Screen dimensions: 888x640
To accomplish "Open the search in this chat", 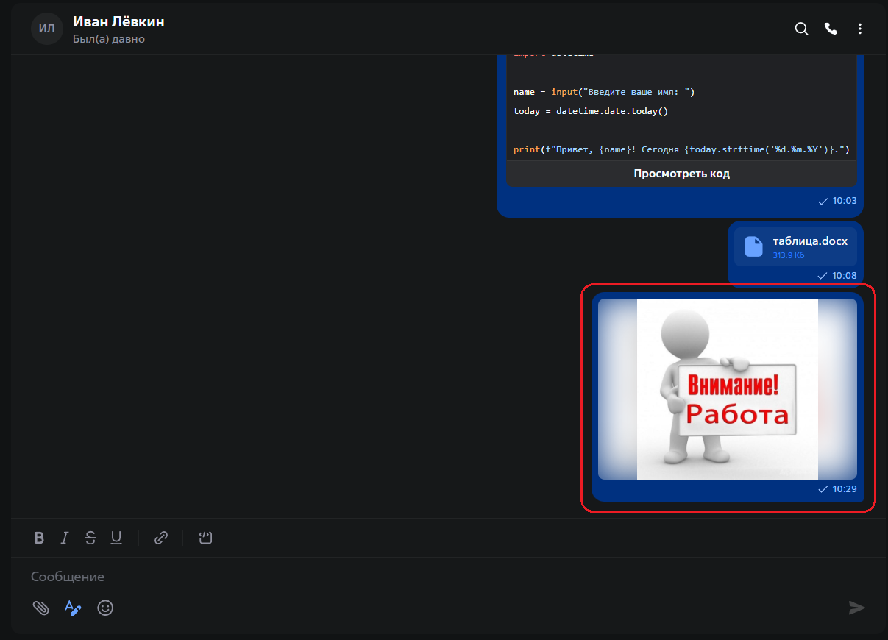I will point(801,29).
